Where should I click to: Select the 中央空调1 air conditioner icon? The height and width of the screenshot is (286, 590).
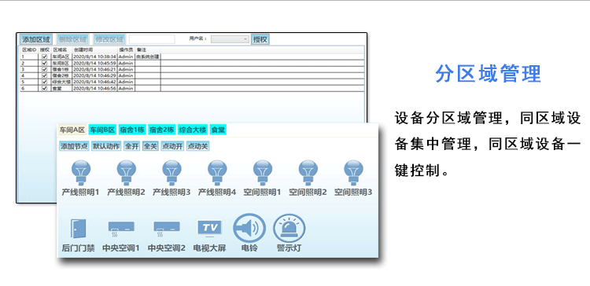[x=121, y=229]
